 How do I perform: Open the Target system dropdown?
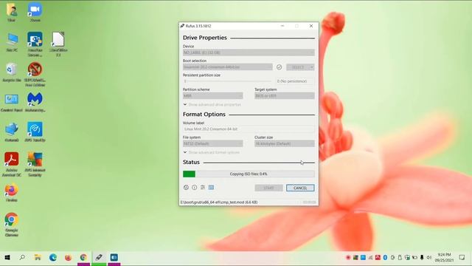point(285,95)
